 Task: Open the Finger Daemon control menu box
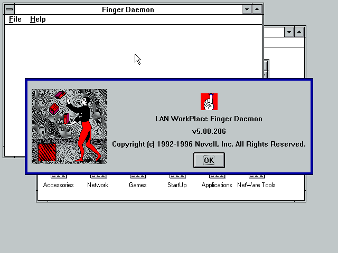click(x=10, y=9)
